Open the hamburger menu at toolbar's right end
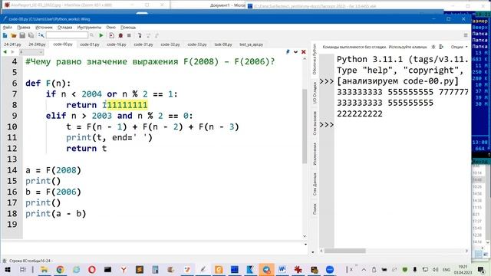Screen dimensions: 491x276 (x=466, y=35)
